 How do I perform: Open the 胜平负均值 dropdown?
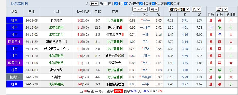(179, 9)
